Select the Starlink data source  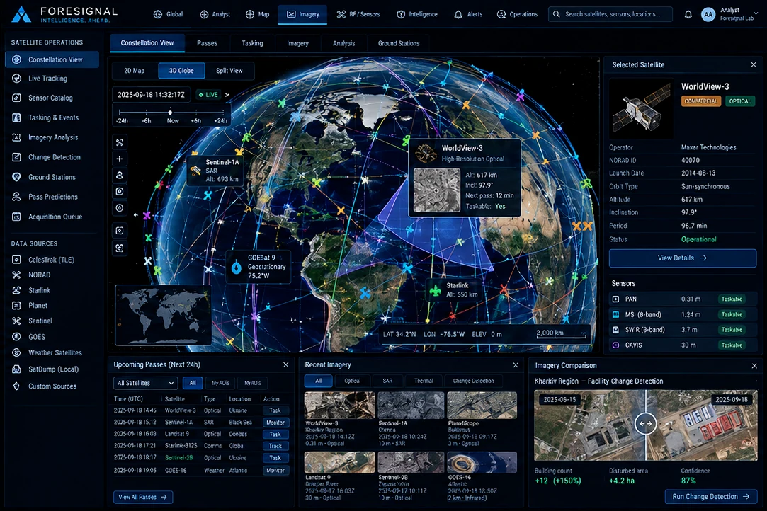pyautogui.click(x=39, y=290)
